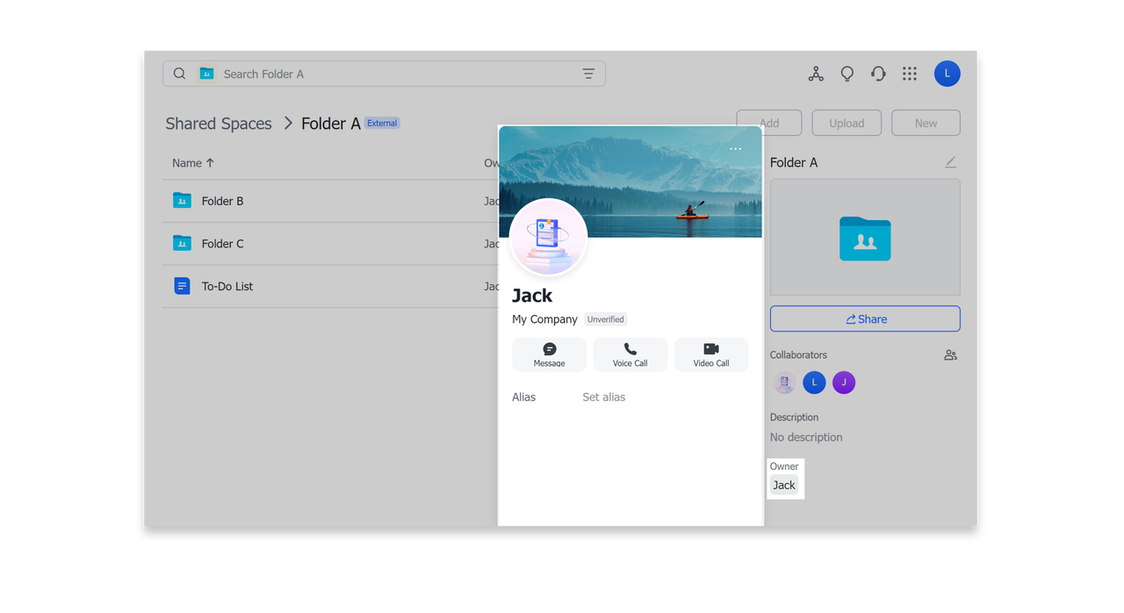Image resolution: width=1124 pixels, height=613 pixels.
Task: Click the lightbulb tips icon
Action: tap(847, 74)
